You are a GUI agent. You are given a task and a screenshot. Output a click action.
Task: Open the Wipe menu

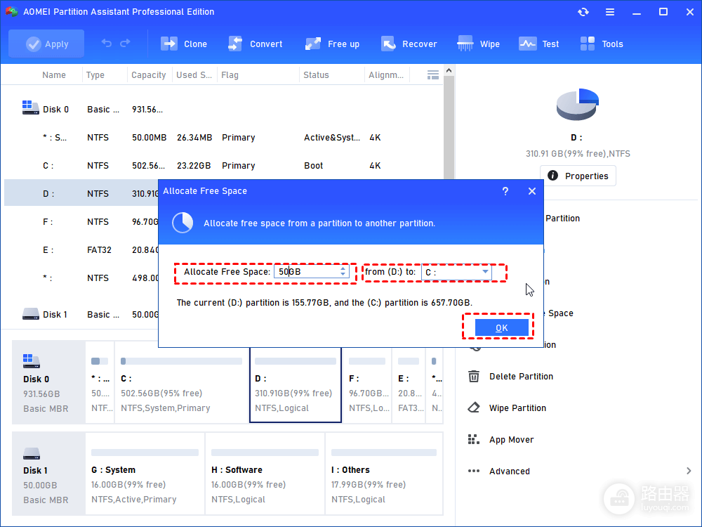pyautogui.click(x=478, y=44)
